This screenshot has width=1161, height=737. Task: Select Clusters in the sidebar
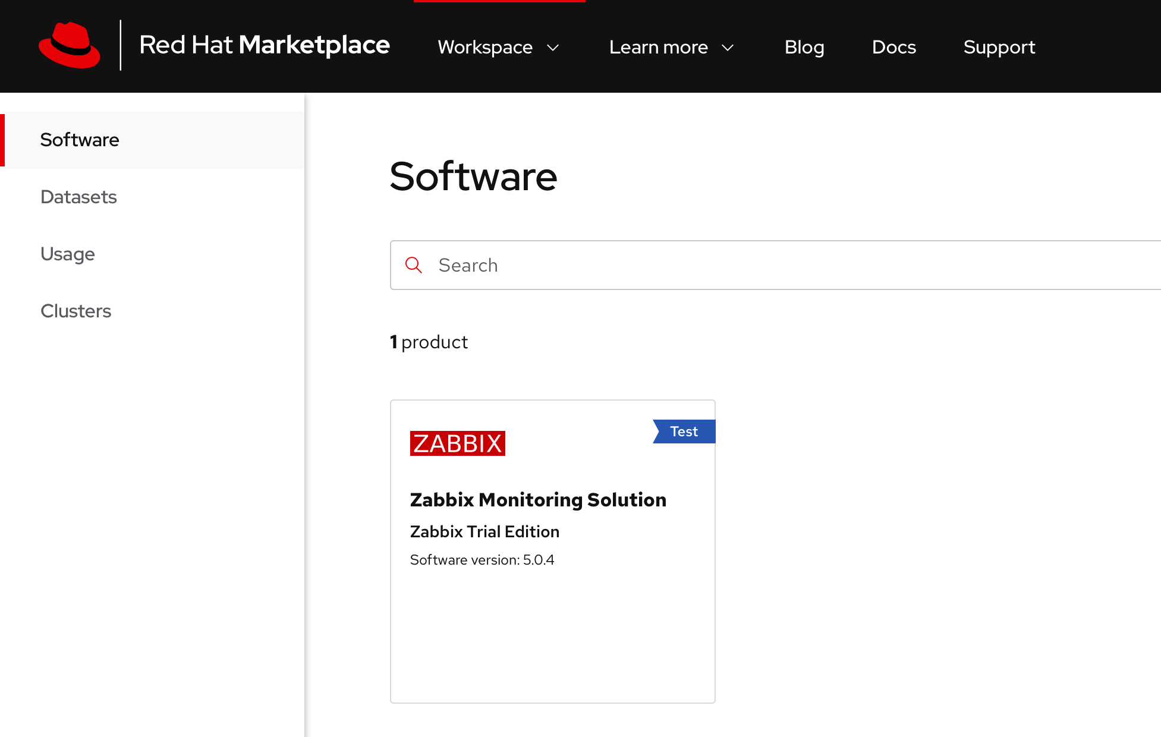click(x=152, y=311)
